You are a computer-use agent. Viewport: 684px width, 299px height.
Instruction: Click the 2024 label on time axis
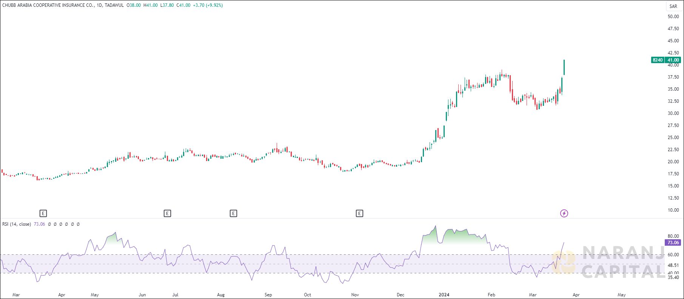coord(444,295)
